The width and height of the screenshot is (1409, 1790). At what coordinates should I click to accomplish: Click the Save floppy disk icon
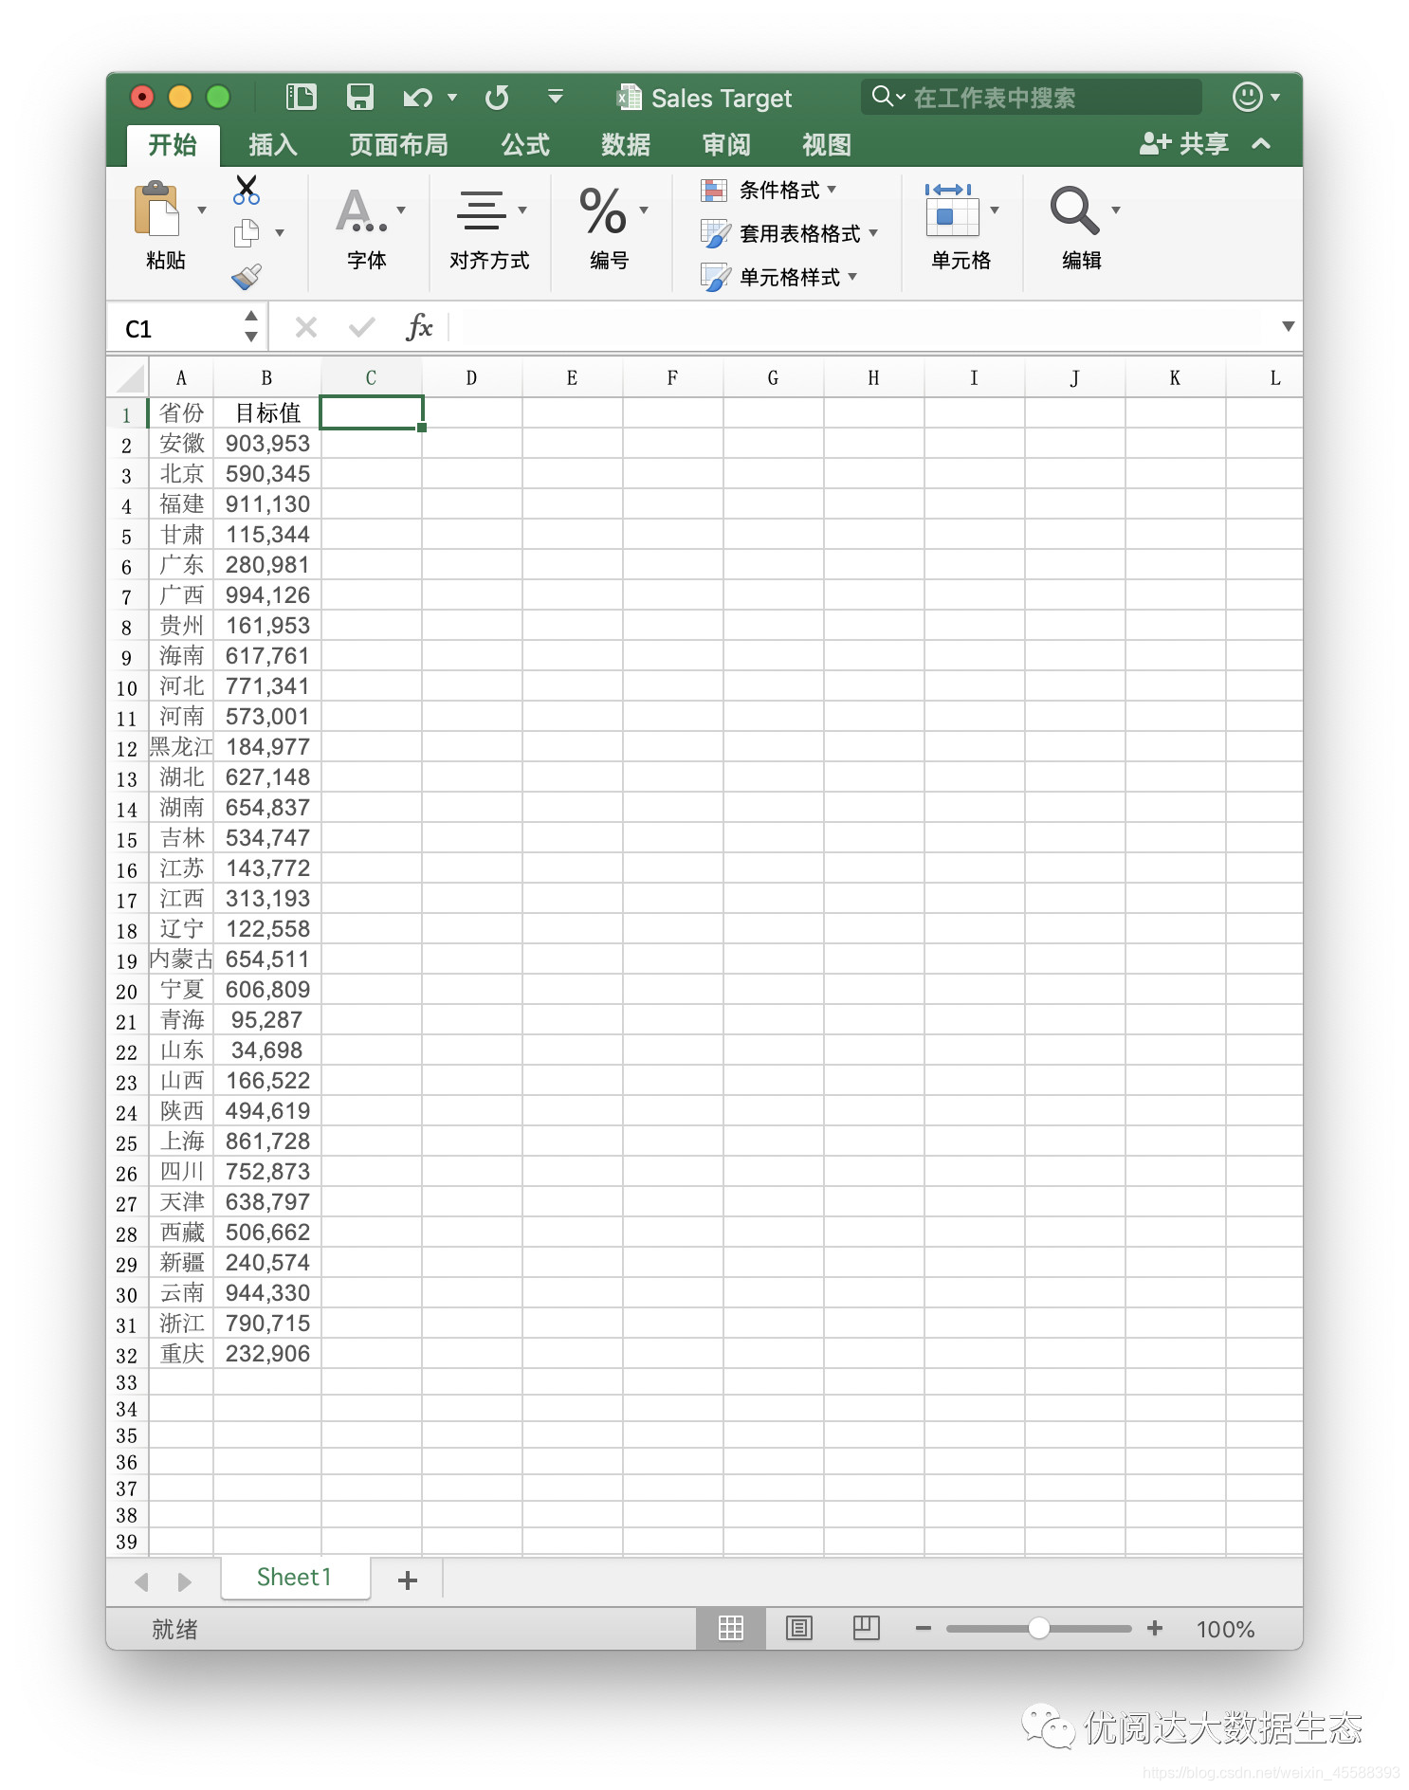tap(360, 97)
